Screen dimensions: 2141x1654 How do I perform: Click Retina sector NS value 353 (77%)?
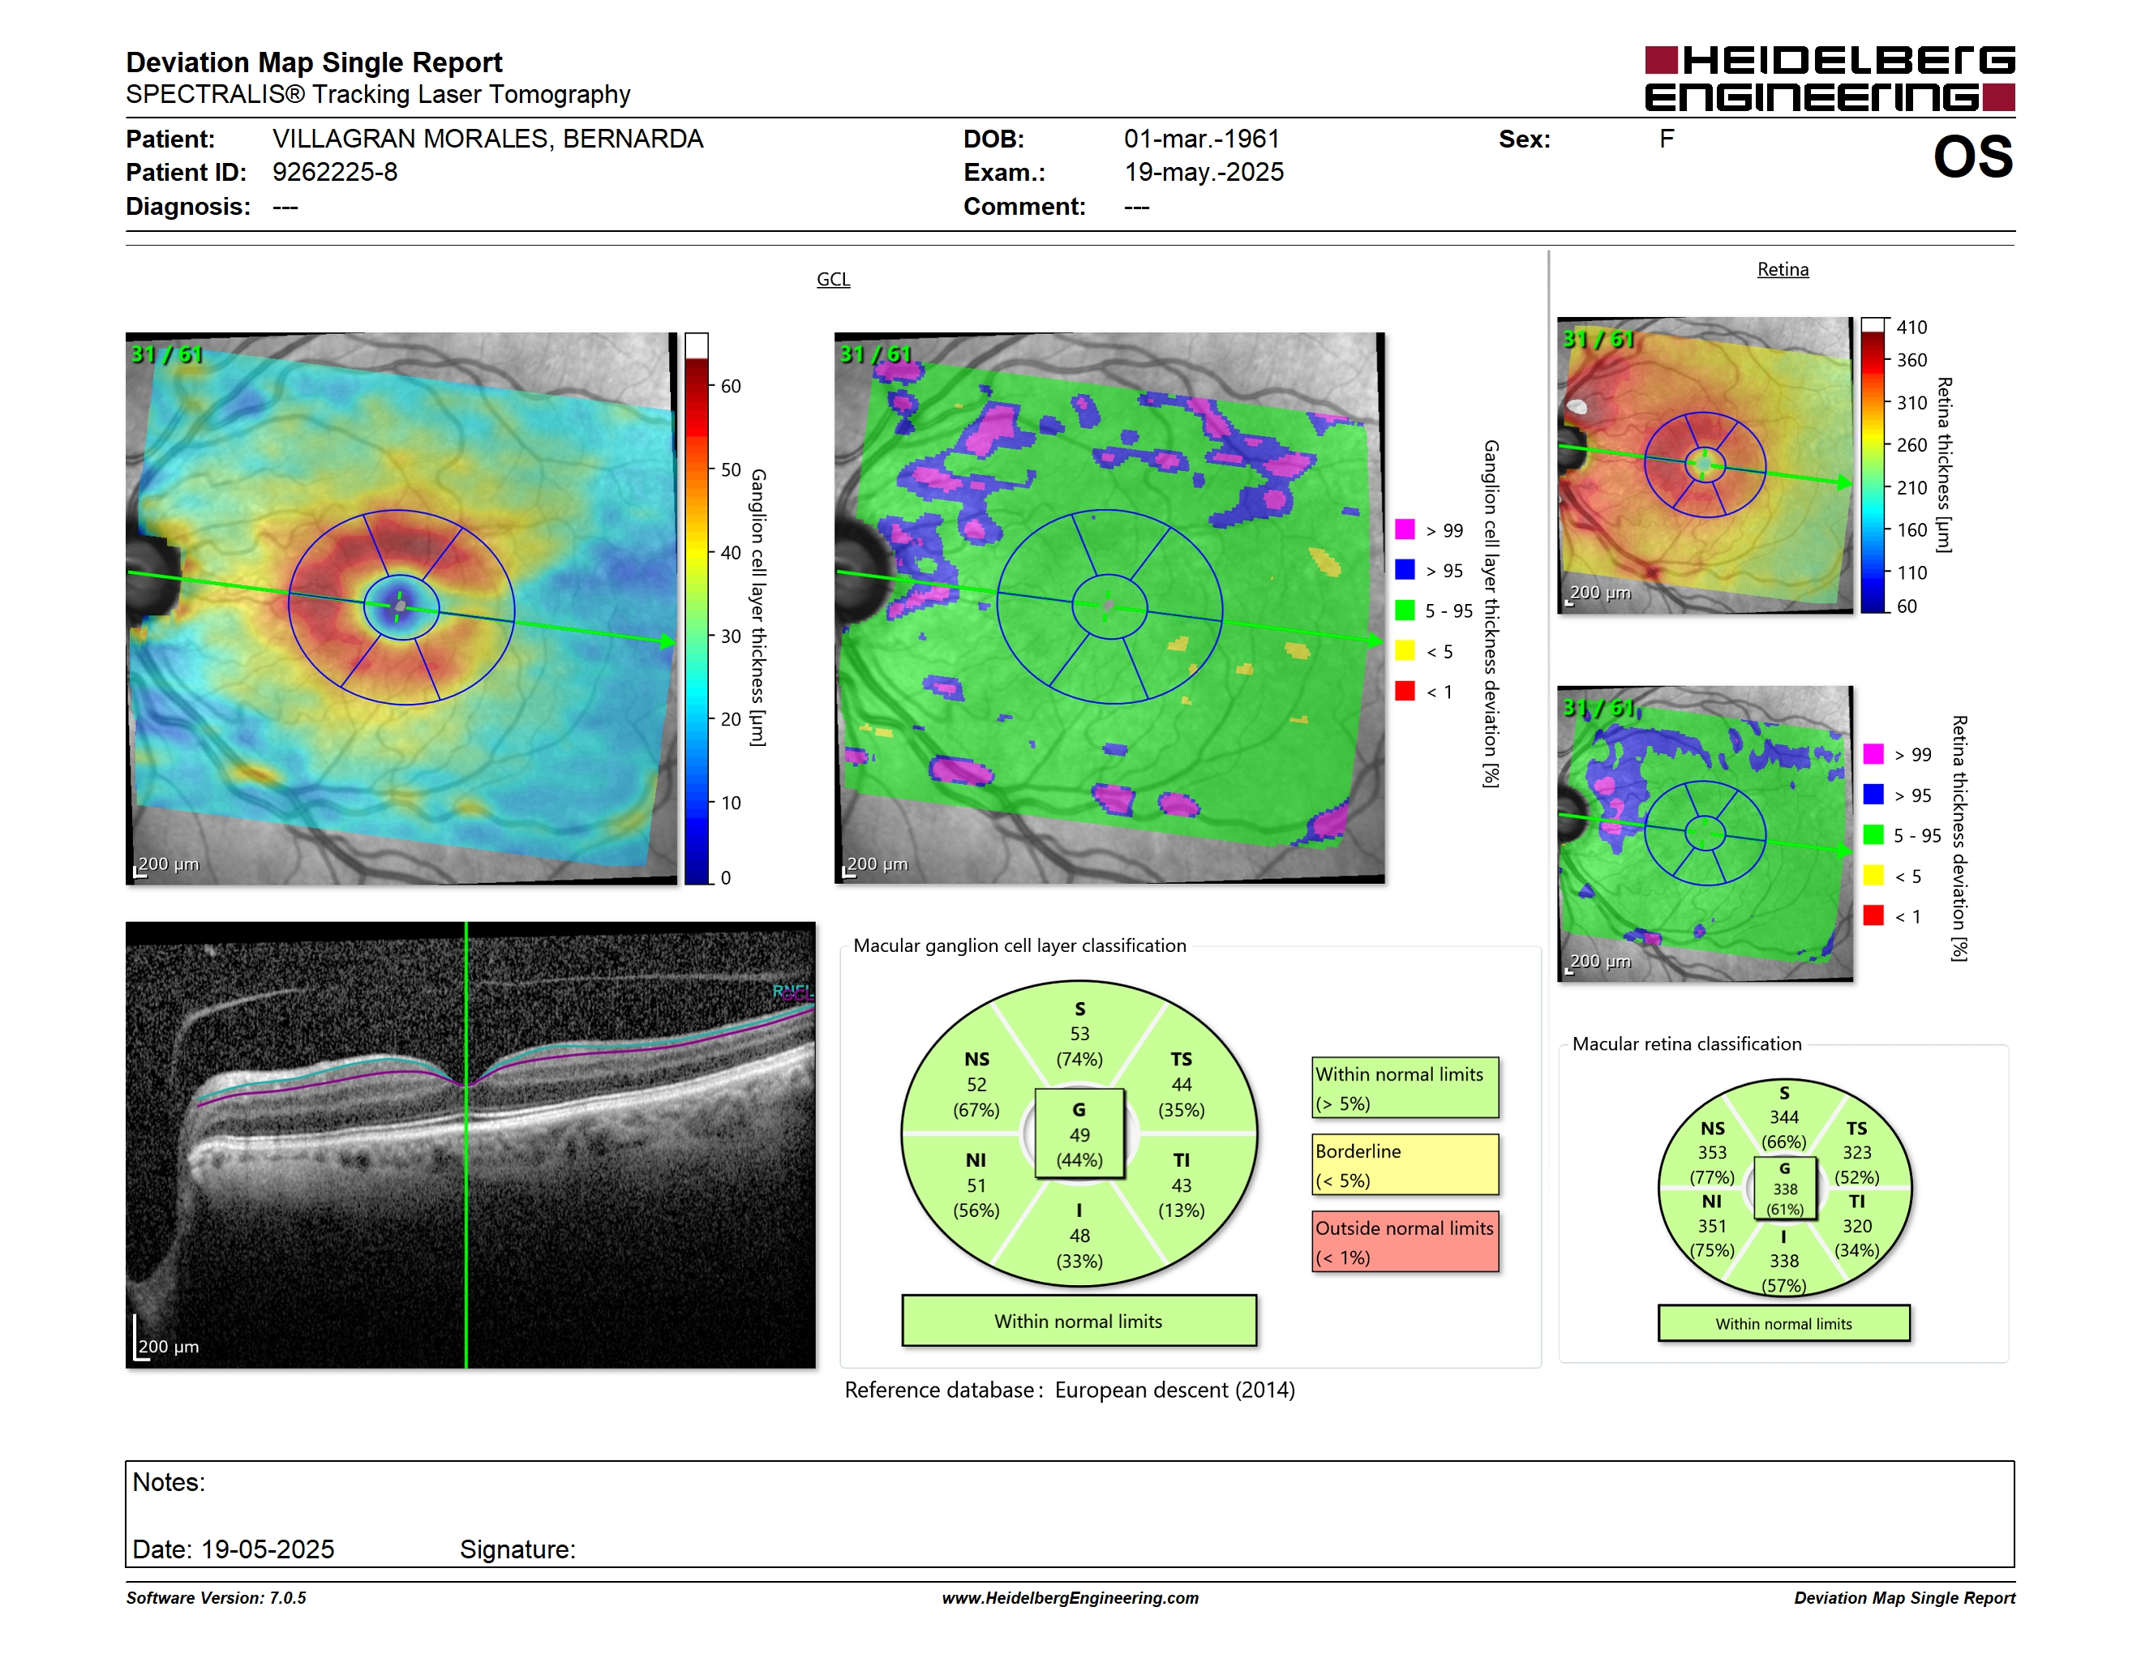tap(1712, 1164)
